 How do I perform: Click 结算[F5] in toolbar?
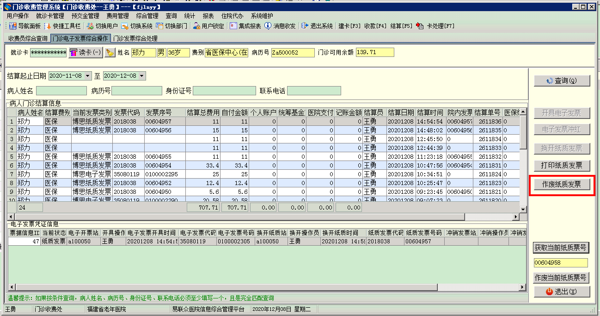coord(401,26)
